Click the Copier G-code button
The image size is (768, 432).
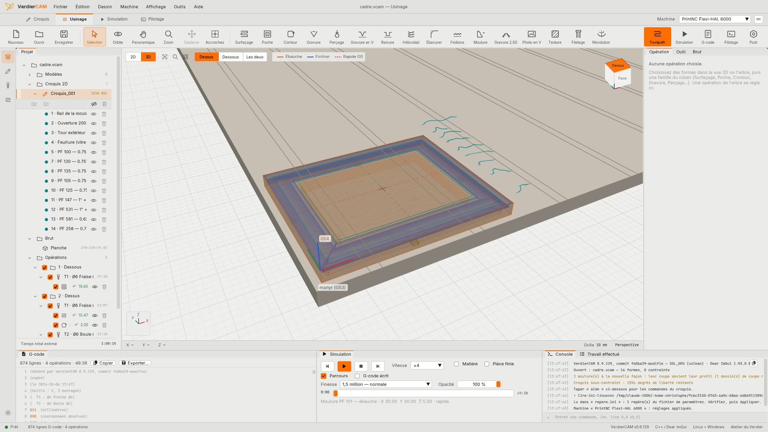coord(103,363)
